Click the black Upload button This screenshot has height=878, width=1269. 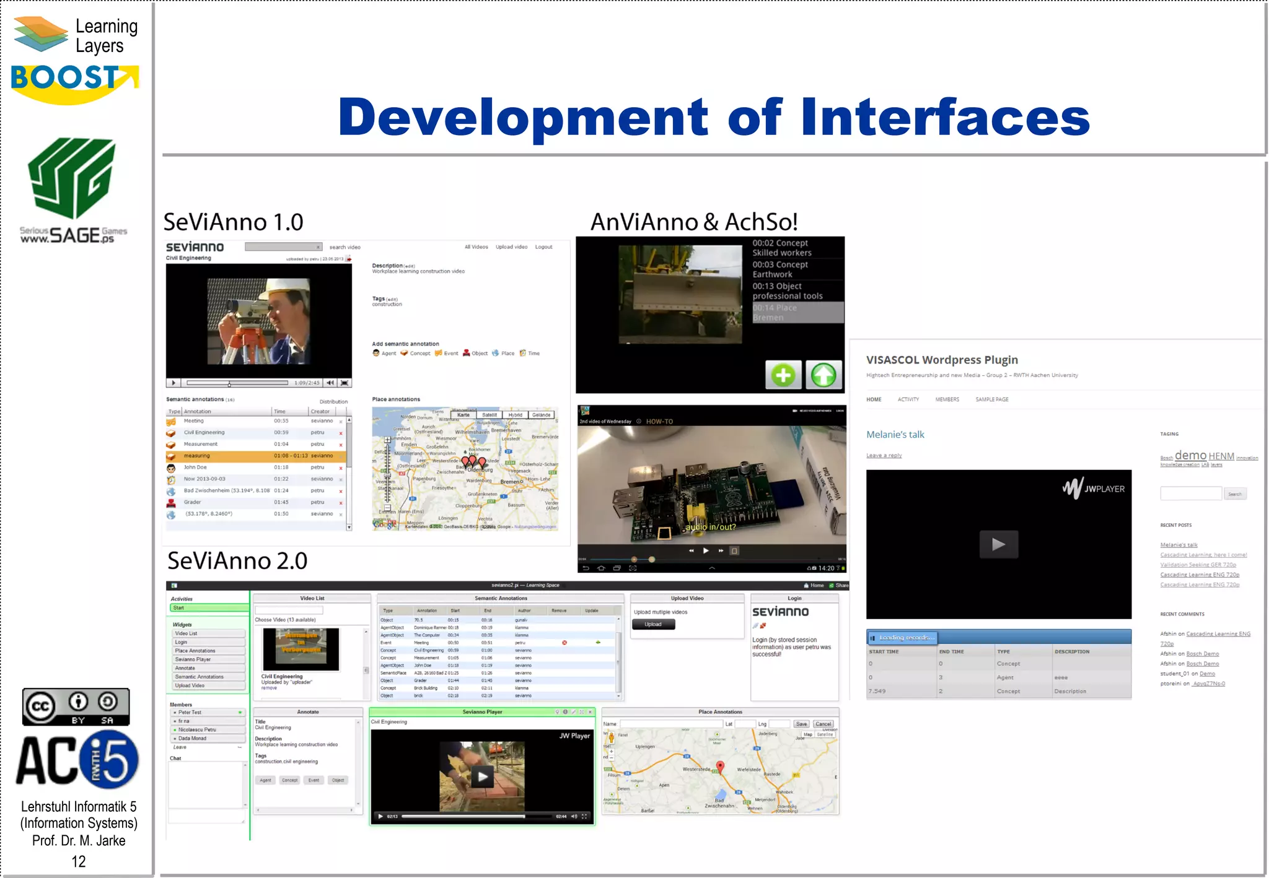(x=653, y=624)
